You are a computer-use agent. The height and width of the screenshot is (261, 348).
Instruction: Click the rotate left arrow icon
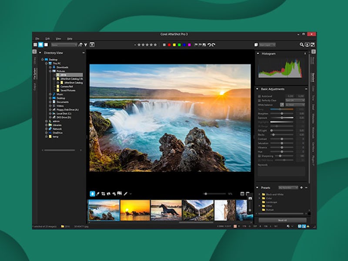209,45
